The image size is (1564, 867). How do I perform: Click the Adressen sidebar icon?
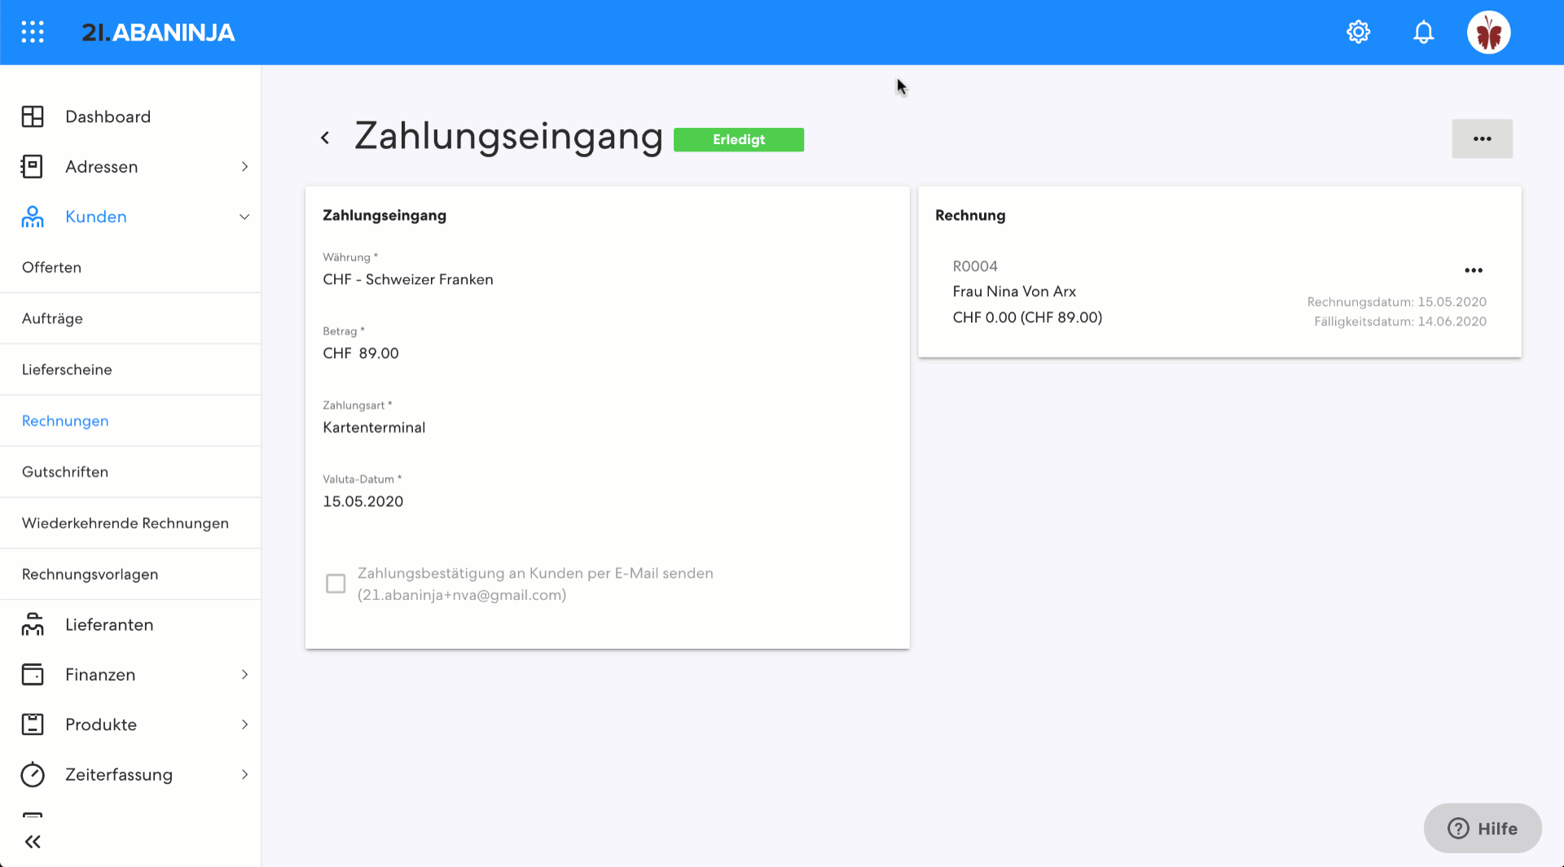(32, 166)
